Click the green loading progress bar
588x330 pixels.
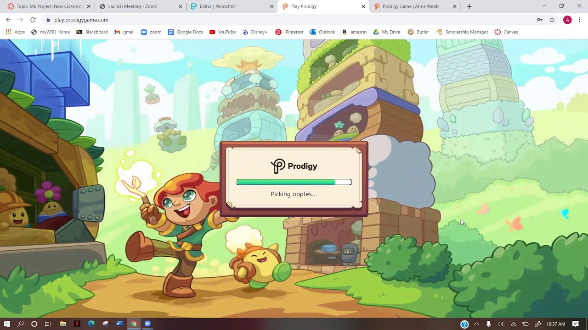click(x=294, y=182)
